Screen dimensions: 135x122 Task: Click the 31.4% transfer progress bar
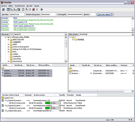pyautogui.click(x=53, y=103)
